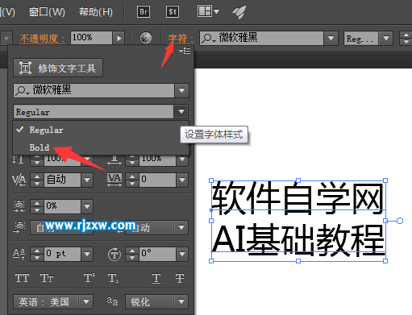
Task: Open Adobe Bridge via Br icon
Action: [x=144, y=12]
